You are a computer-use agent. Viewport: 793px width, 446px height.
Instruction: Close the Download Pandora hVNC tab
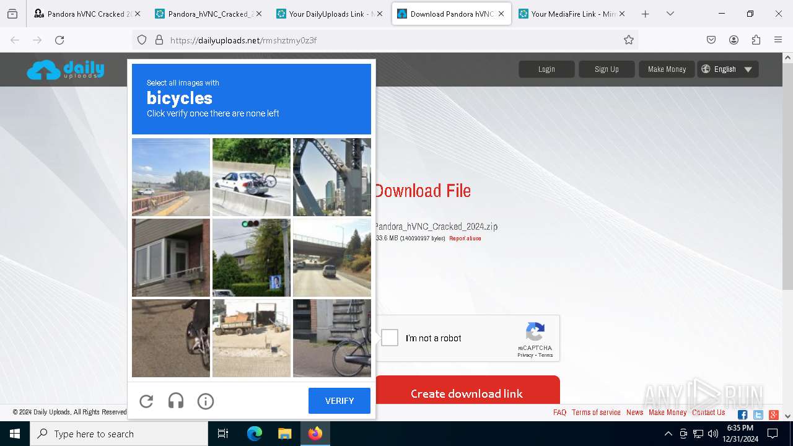pyautogui.click(x=501, y=14)
